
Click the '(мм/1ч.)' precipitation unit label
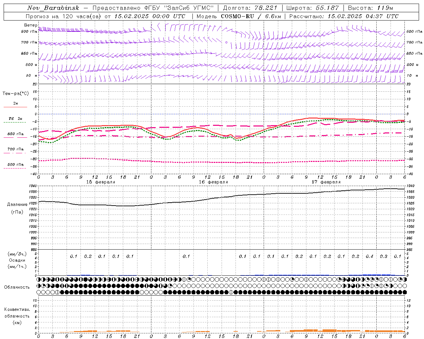17,266
